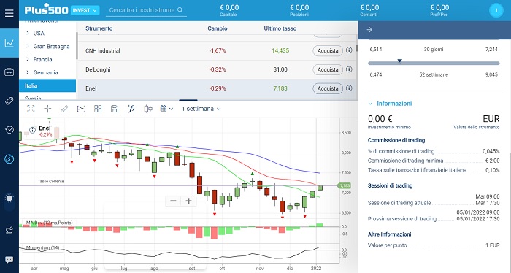Image resolution: width=511 pixels, height=273 pixels.
Task: Click the info icon for Enel row
Action: [349, 88]
